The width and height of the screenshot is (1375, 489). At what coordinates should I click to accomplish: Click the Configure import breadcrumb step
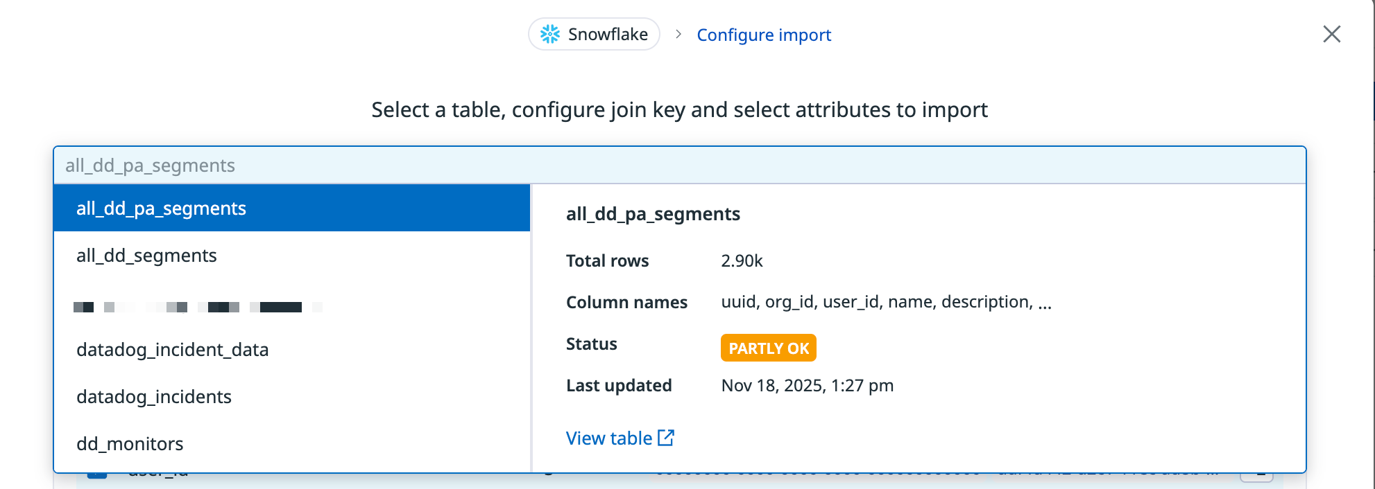click(x=763, y=35)
